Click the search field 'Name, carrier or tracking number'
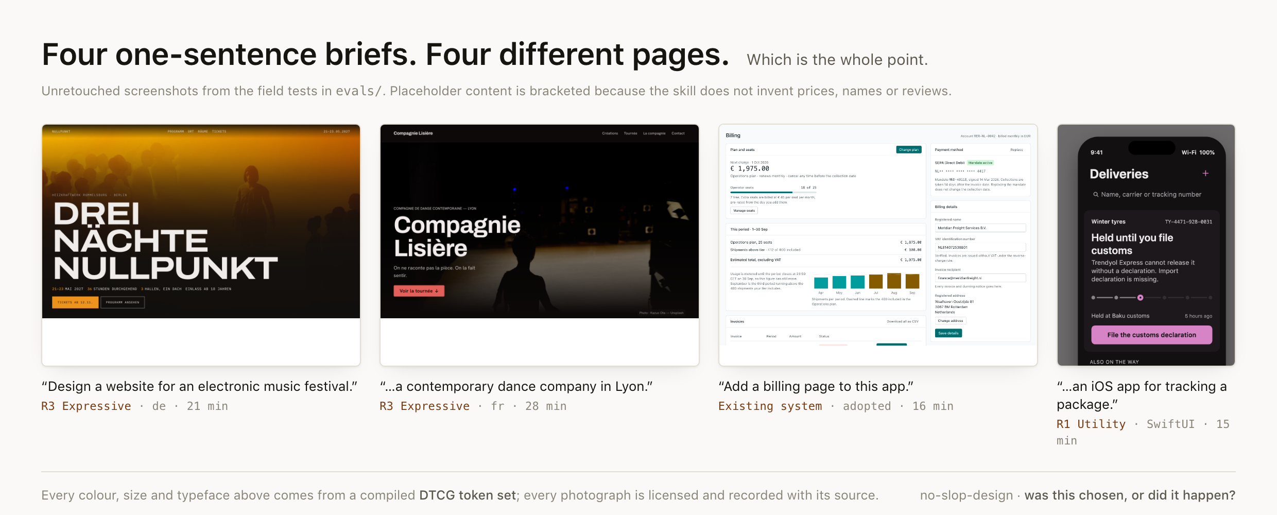The height and width of the screenshot is (515, 1277). click(x=1151, y=195)
